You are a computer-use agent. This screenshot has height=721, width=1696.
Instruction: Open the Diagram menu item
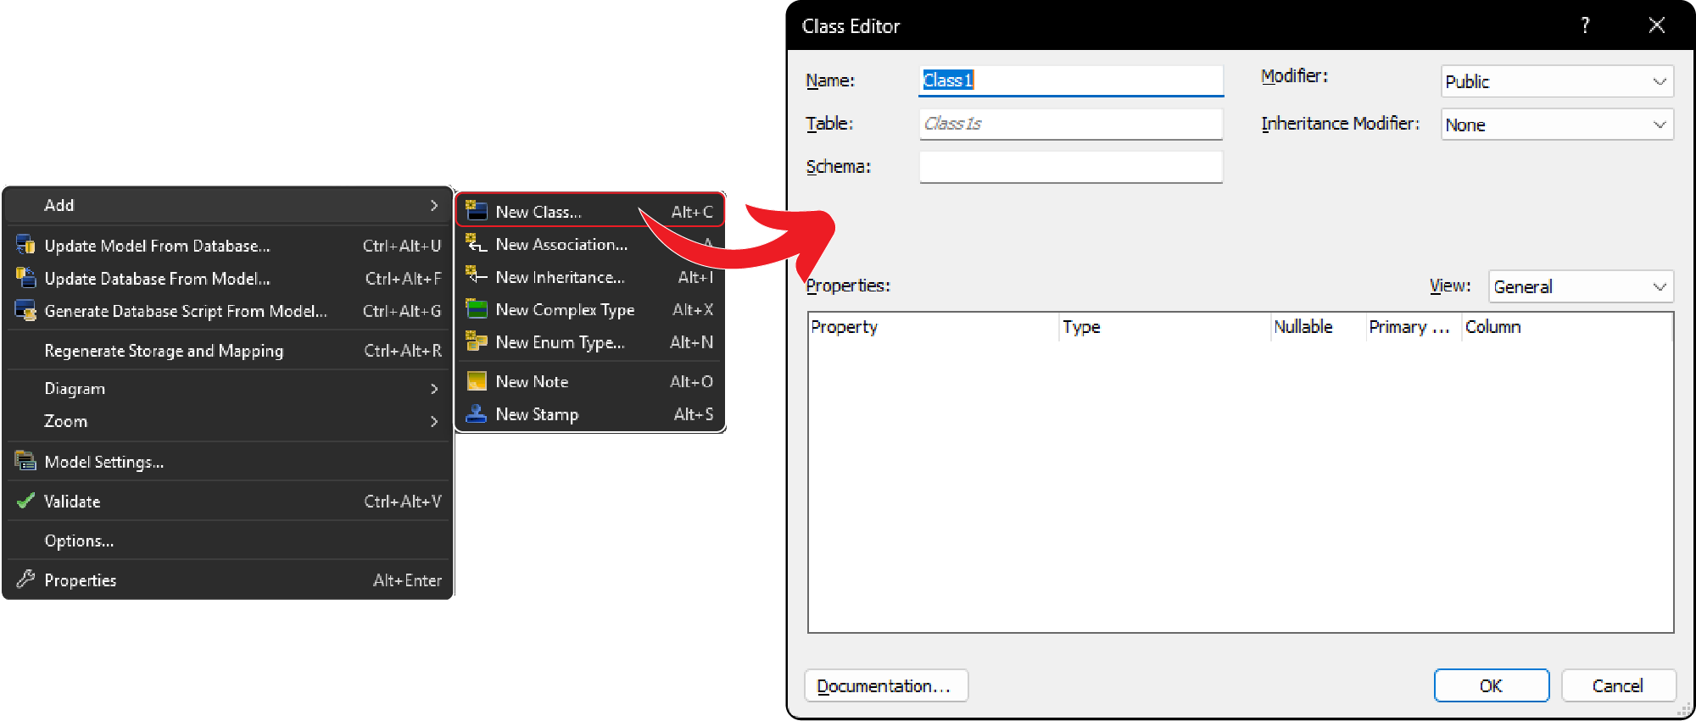[x=227, y=389]
